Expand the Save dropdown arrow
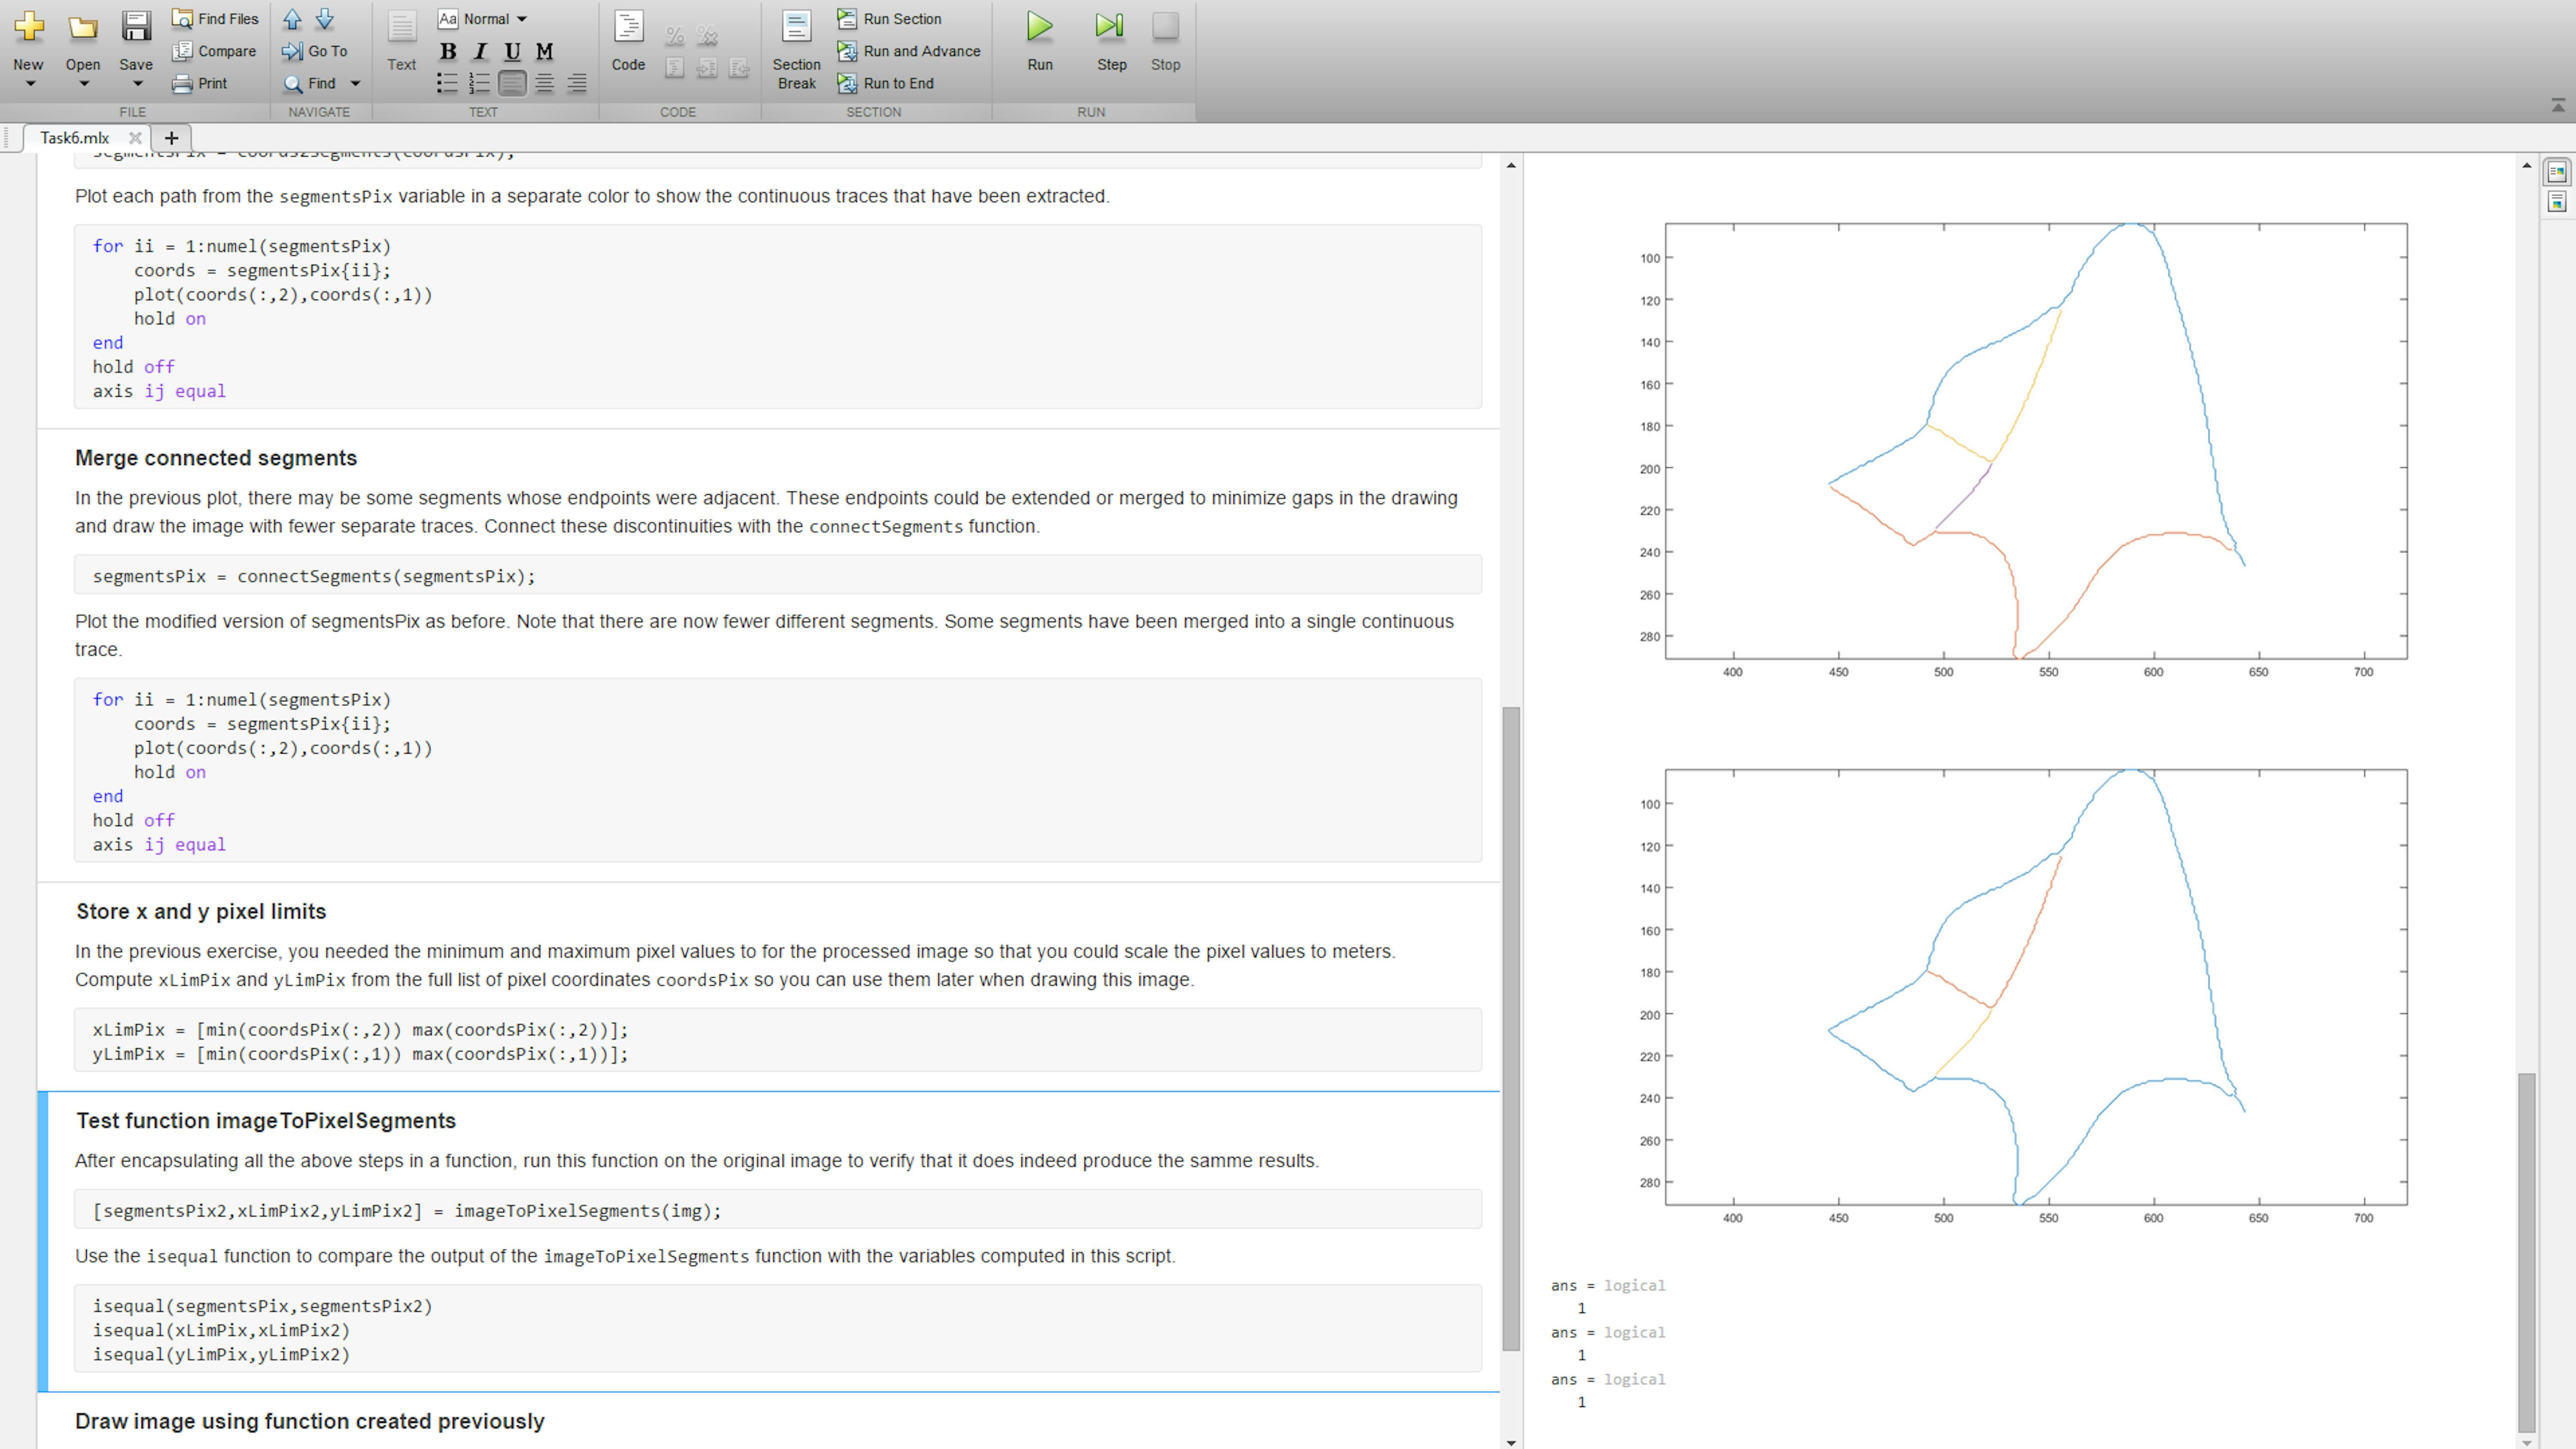Image resolution: width=2576 pixels, height=1449 pixels. click(137, 84)
